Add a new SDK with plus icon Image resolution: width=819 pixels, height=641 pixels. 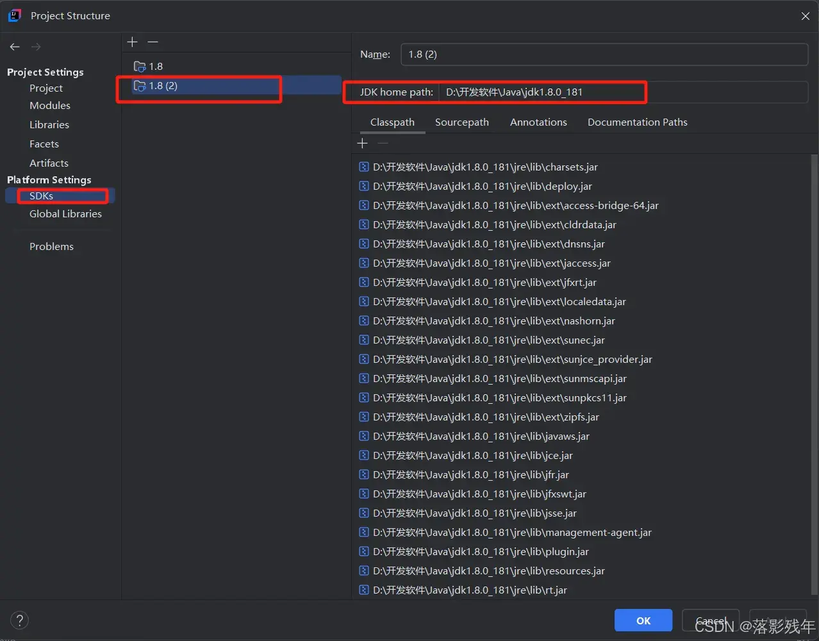(133, 42)
